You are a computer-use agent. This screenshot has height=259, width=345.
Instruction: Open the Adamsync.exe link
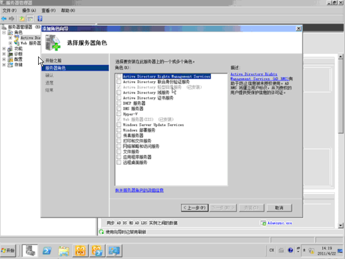click(x=280, y=223)
